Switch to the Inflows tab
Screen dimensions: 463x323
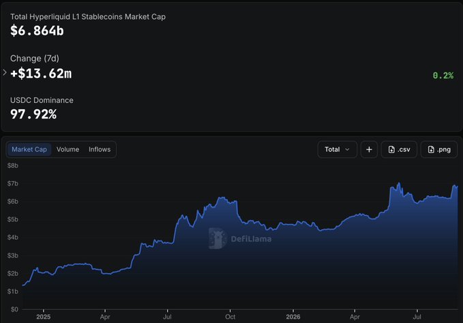coord(100,150)
